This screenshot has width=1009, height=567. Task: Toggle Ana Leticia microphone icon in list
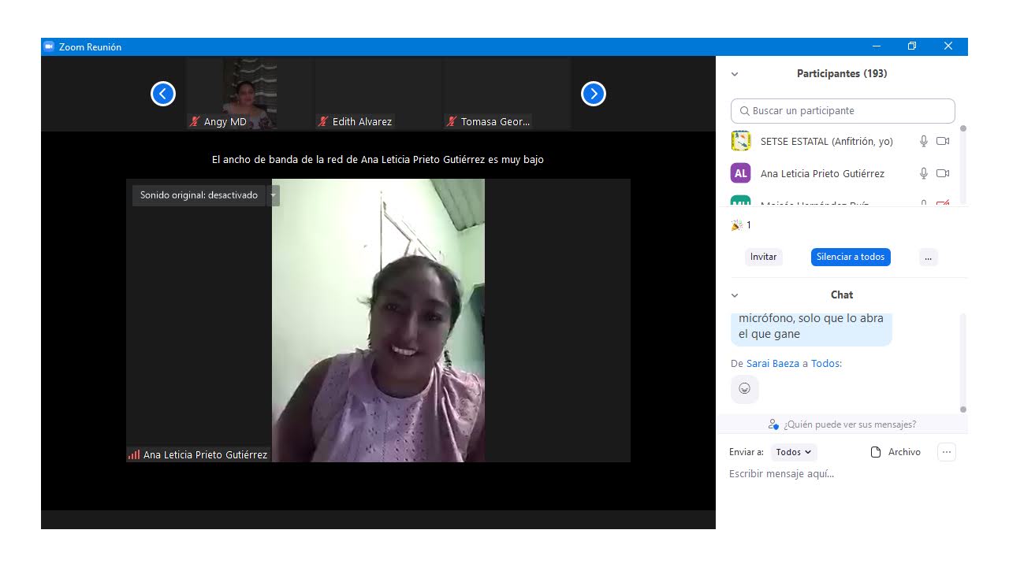point(924,173)
